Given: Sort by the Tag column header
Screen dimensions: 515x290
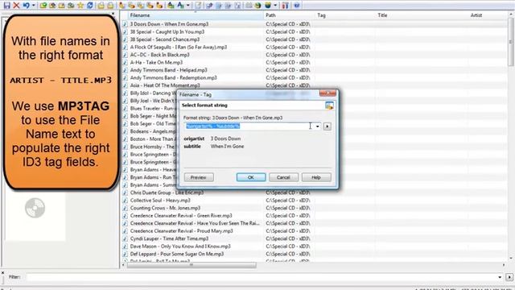Looking at the screenshot, I should 345,15.
